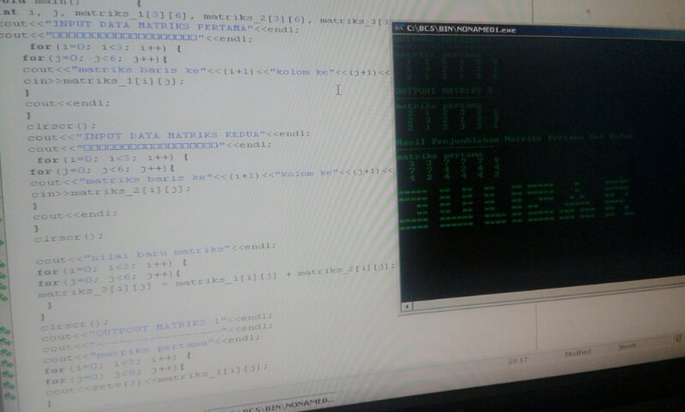
Task: Open the console window system menu icon
Action: (x=398, y=28)
